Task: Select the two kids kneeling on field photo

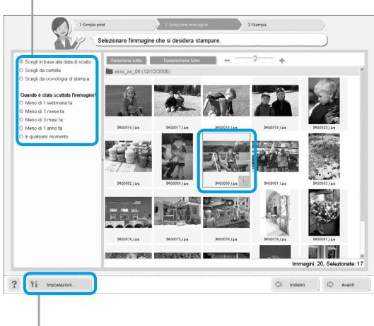Action: tap(177, 100)
